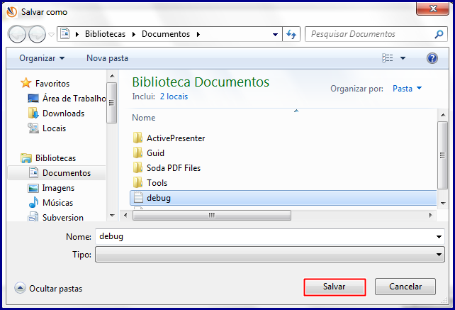Click the ActivePresenter folder icon
The image size is (455, 310).
pyautogui.click(x=137, y=138)
